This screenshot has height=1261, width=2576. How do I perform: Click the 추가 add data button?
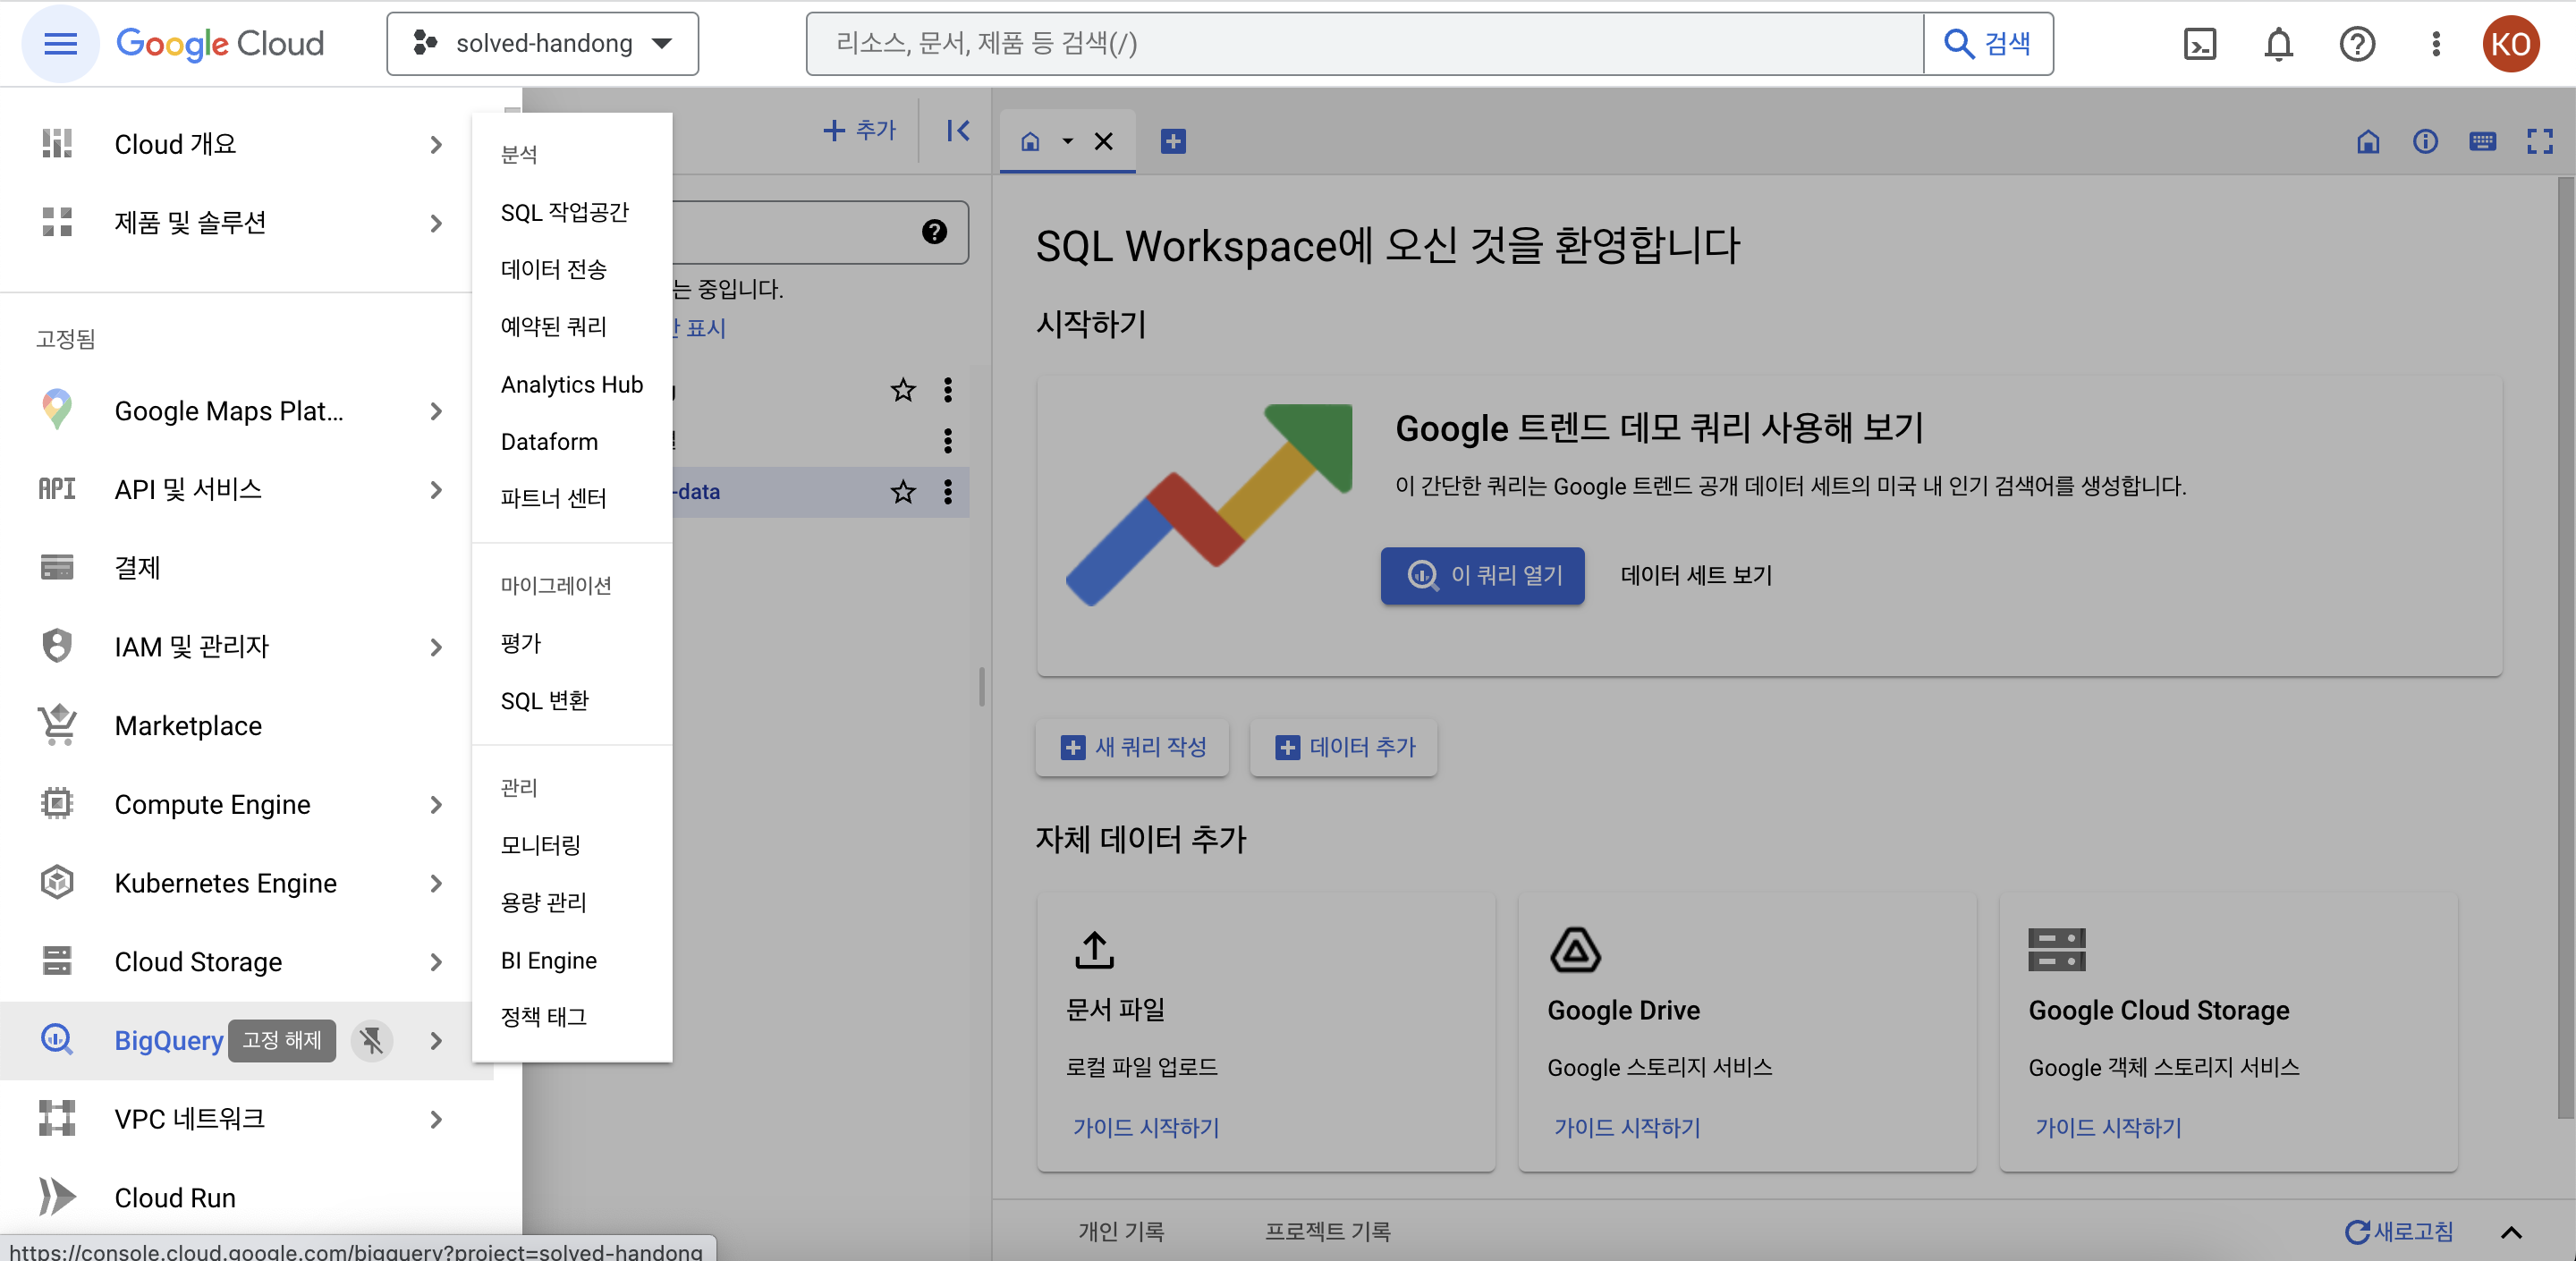click(859, 130)
